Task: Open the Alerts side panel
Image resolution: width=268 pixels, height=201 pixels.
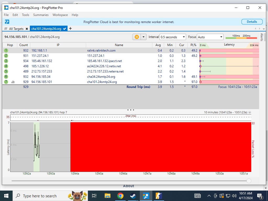Action: point(261,37)
